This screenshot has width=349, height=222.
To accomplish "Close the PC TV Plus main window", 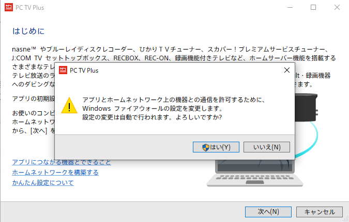I will [337, 7].
